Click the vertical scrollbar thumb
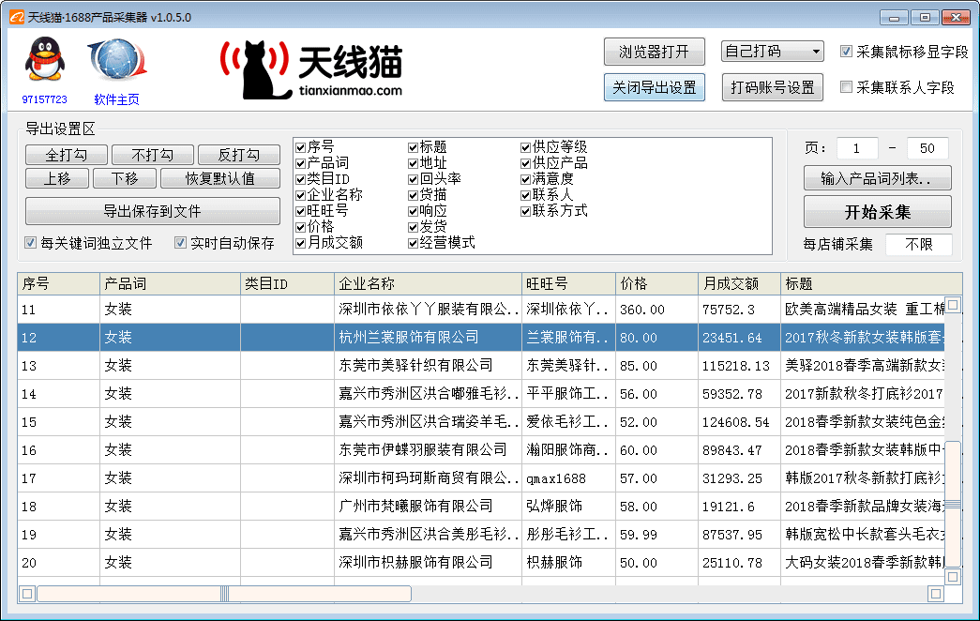 pos(953,504)
